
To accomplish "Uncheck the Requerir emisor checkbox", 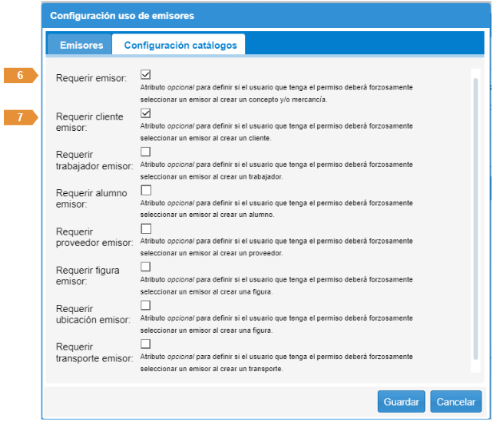I will click(146, 74).
